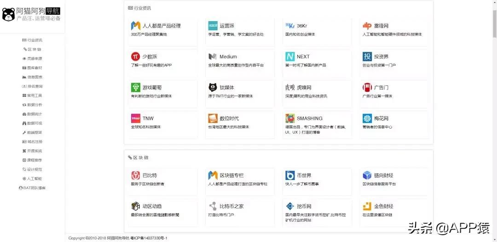Go to 设计规范 sidebar section

click(x=32, y=169)
